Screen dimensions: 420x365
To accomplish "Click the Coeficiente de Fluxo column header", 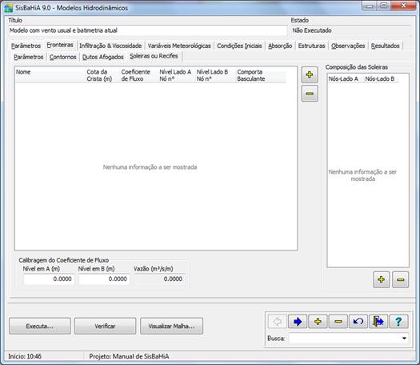I will pos(138,75).
